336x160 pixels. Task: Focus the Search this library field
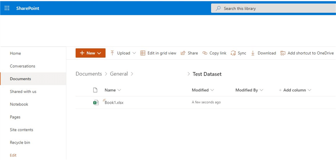point(273,9)
